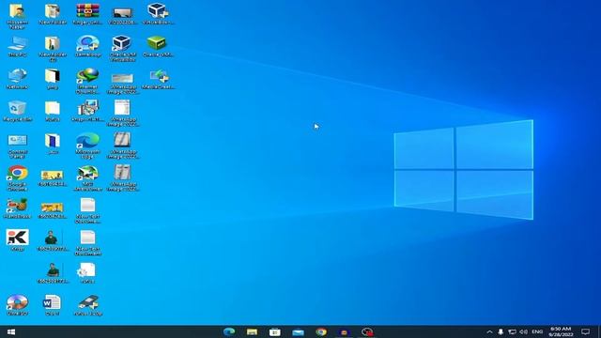
Task: Open the notification center icon
Action: point(586,331)
